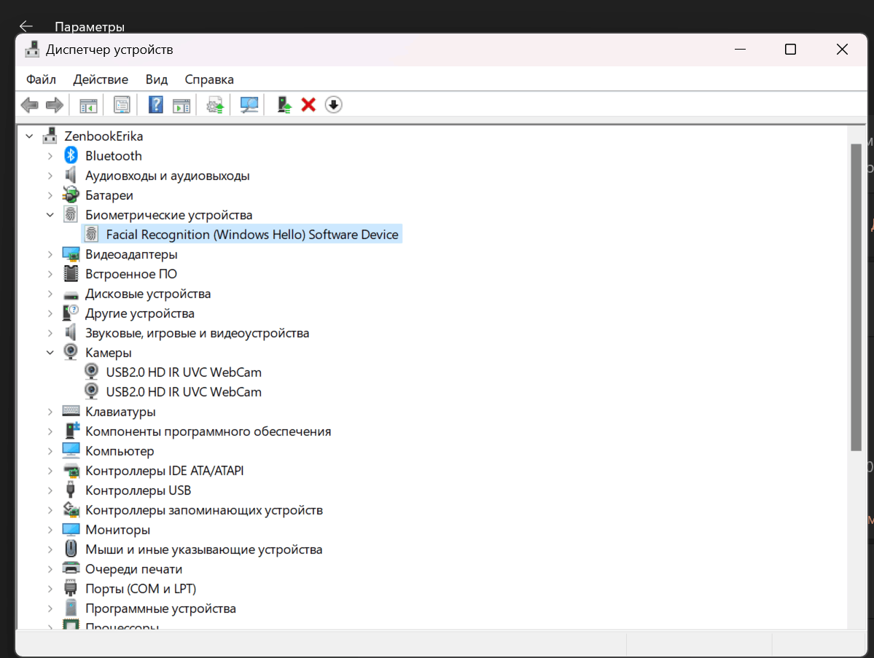Click the vertical scrollbar thumb
Image resolution: width=874 pixels, height=658 pixels.
pyautogui.click(x=857, y=297)
